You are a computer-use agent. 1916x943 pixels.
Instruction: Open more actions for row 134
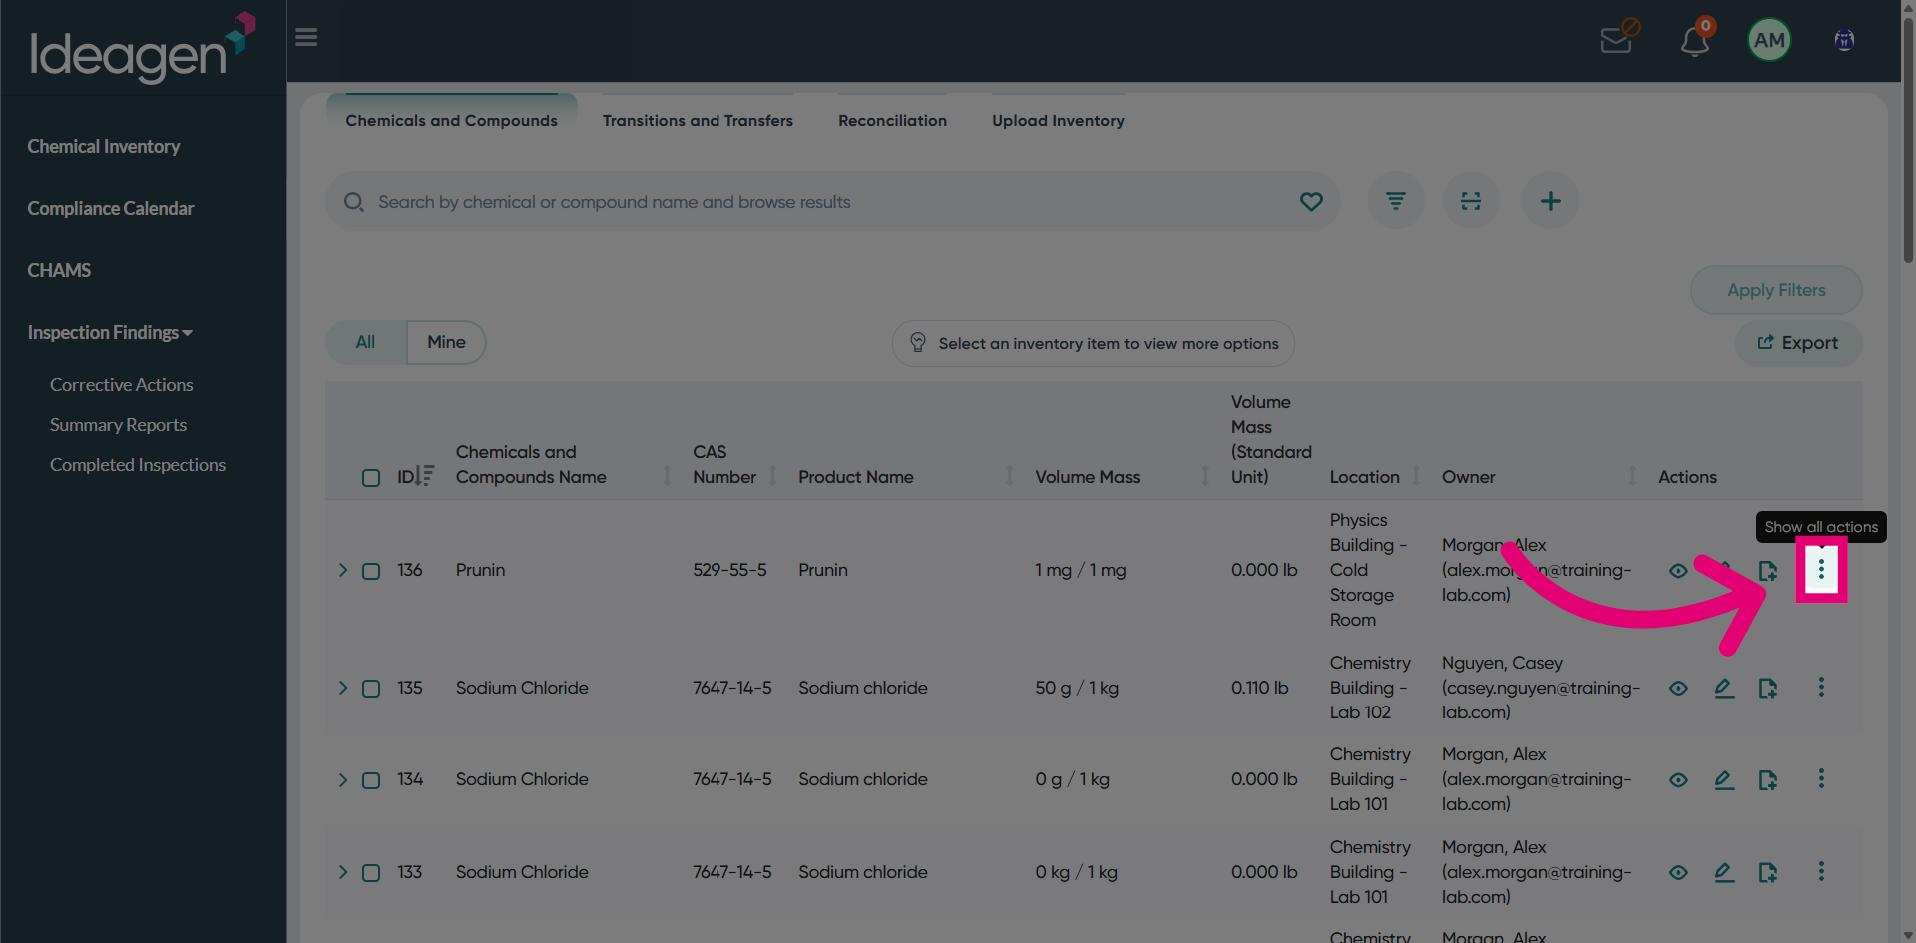click(x=1821, y=778)
